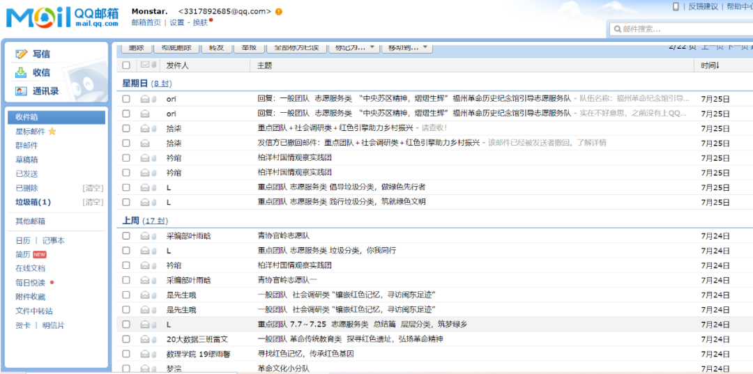Click the envelope icon on the 梦淙 email row
Screen dimensions: 753x374
(x=145, y=368)
